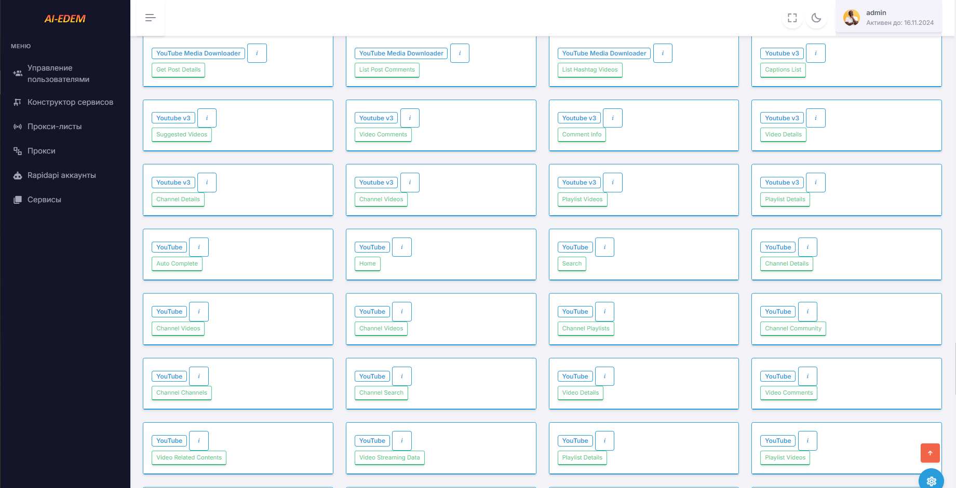
Task: Select the Channel Community tag
Action: [793, 328]
